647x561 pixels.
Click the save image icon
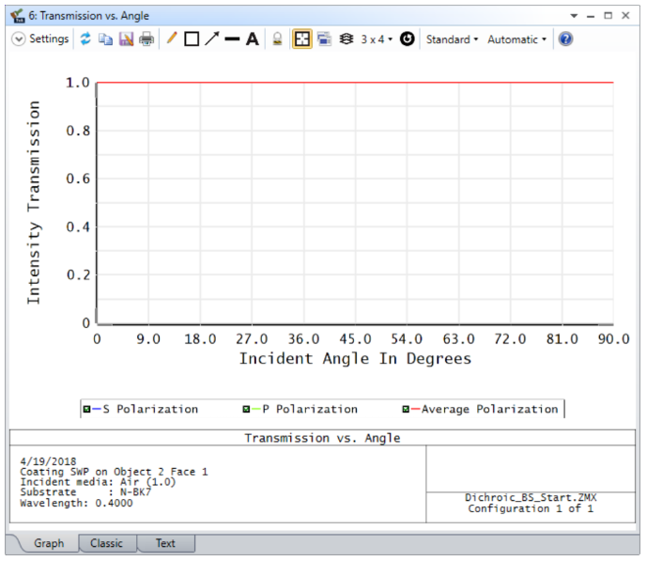126,39
